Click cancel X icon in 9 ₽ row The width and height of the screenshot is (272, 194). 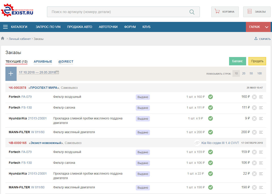(254, 119)
